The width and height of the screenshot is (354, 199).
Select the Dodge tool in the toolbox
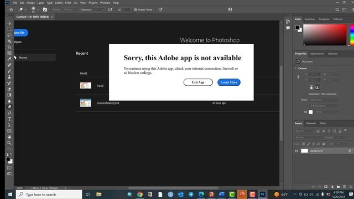point(9,107)
